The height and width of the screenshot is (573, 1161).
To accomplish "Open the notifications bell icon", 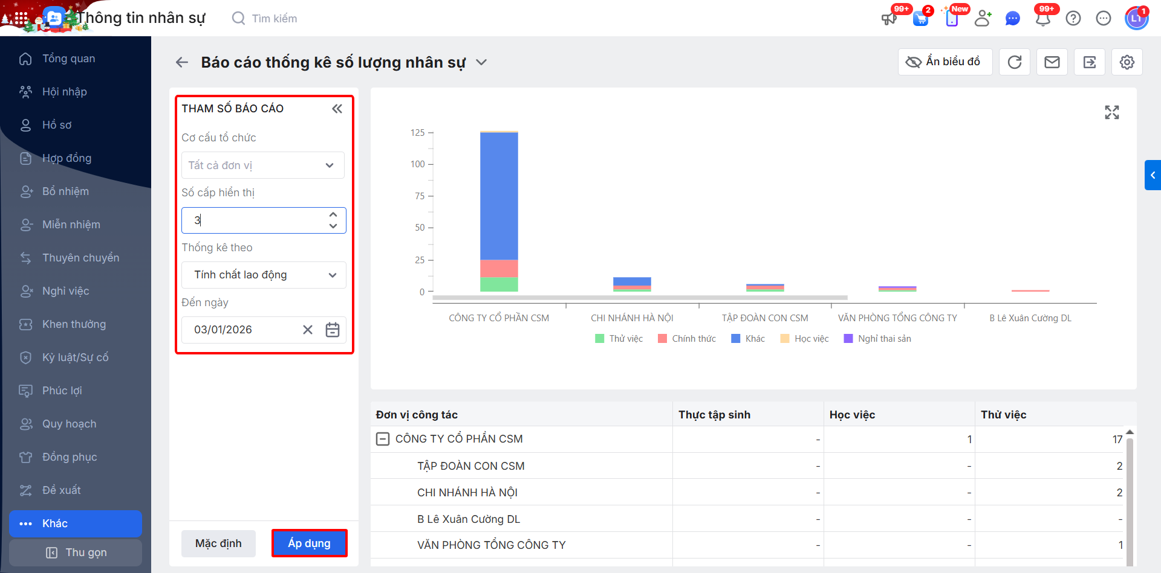I will point(1043,19).
